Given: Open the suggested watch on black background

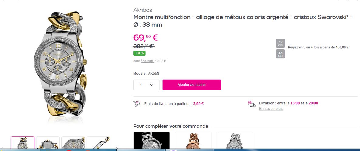Looking at the screenshot, I should pos(152,141).
